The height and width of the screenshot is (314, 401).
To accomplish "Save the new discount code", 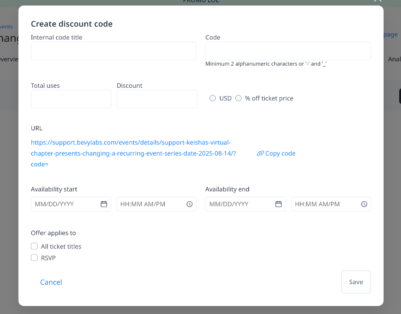I will click(x=356, y=282).
